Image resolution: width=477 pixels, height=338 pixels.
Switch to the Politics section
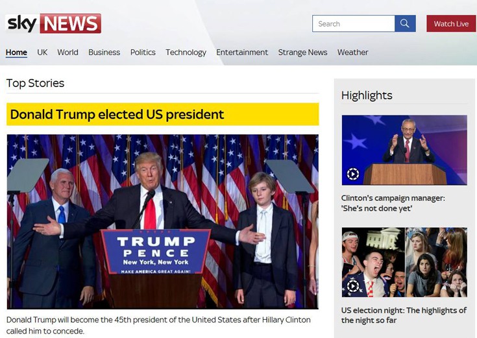click(x=143, y=53)
